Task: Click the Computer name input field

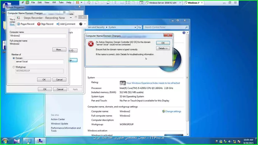Action: pos(38,36)
